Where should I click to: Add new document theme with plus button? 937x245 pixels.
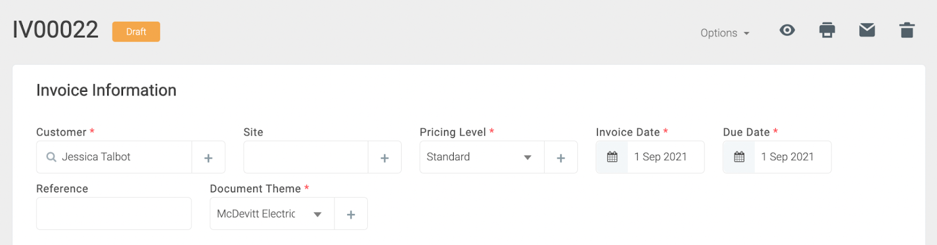click(351, 214)
